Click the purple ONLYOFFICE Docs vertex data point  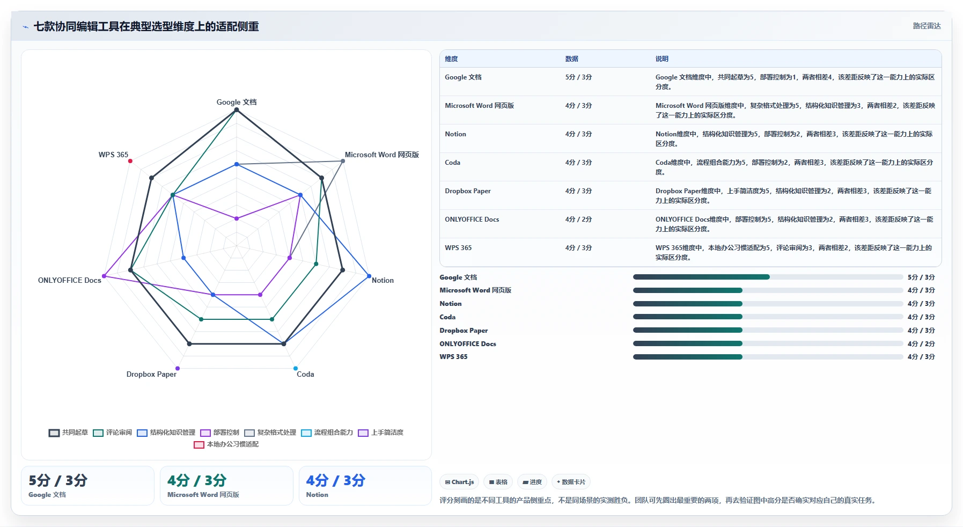pyautogui.click(x=104, y=276)
